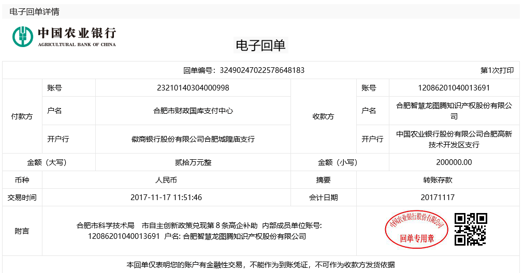Viewport: 524px width, 273px height.
Task: Click the disclaimer notice at the bottom
Action: [260, 265]
